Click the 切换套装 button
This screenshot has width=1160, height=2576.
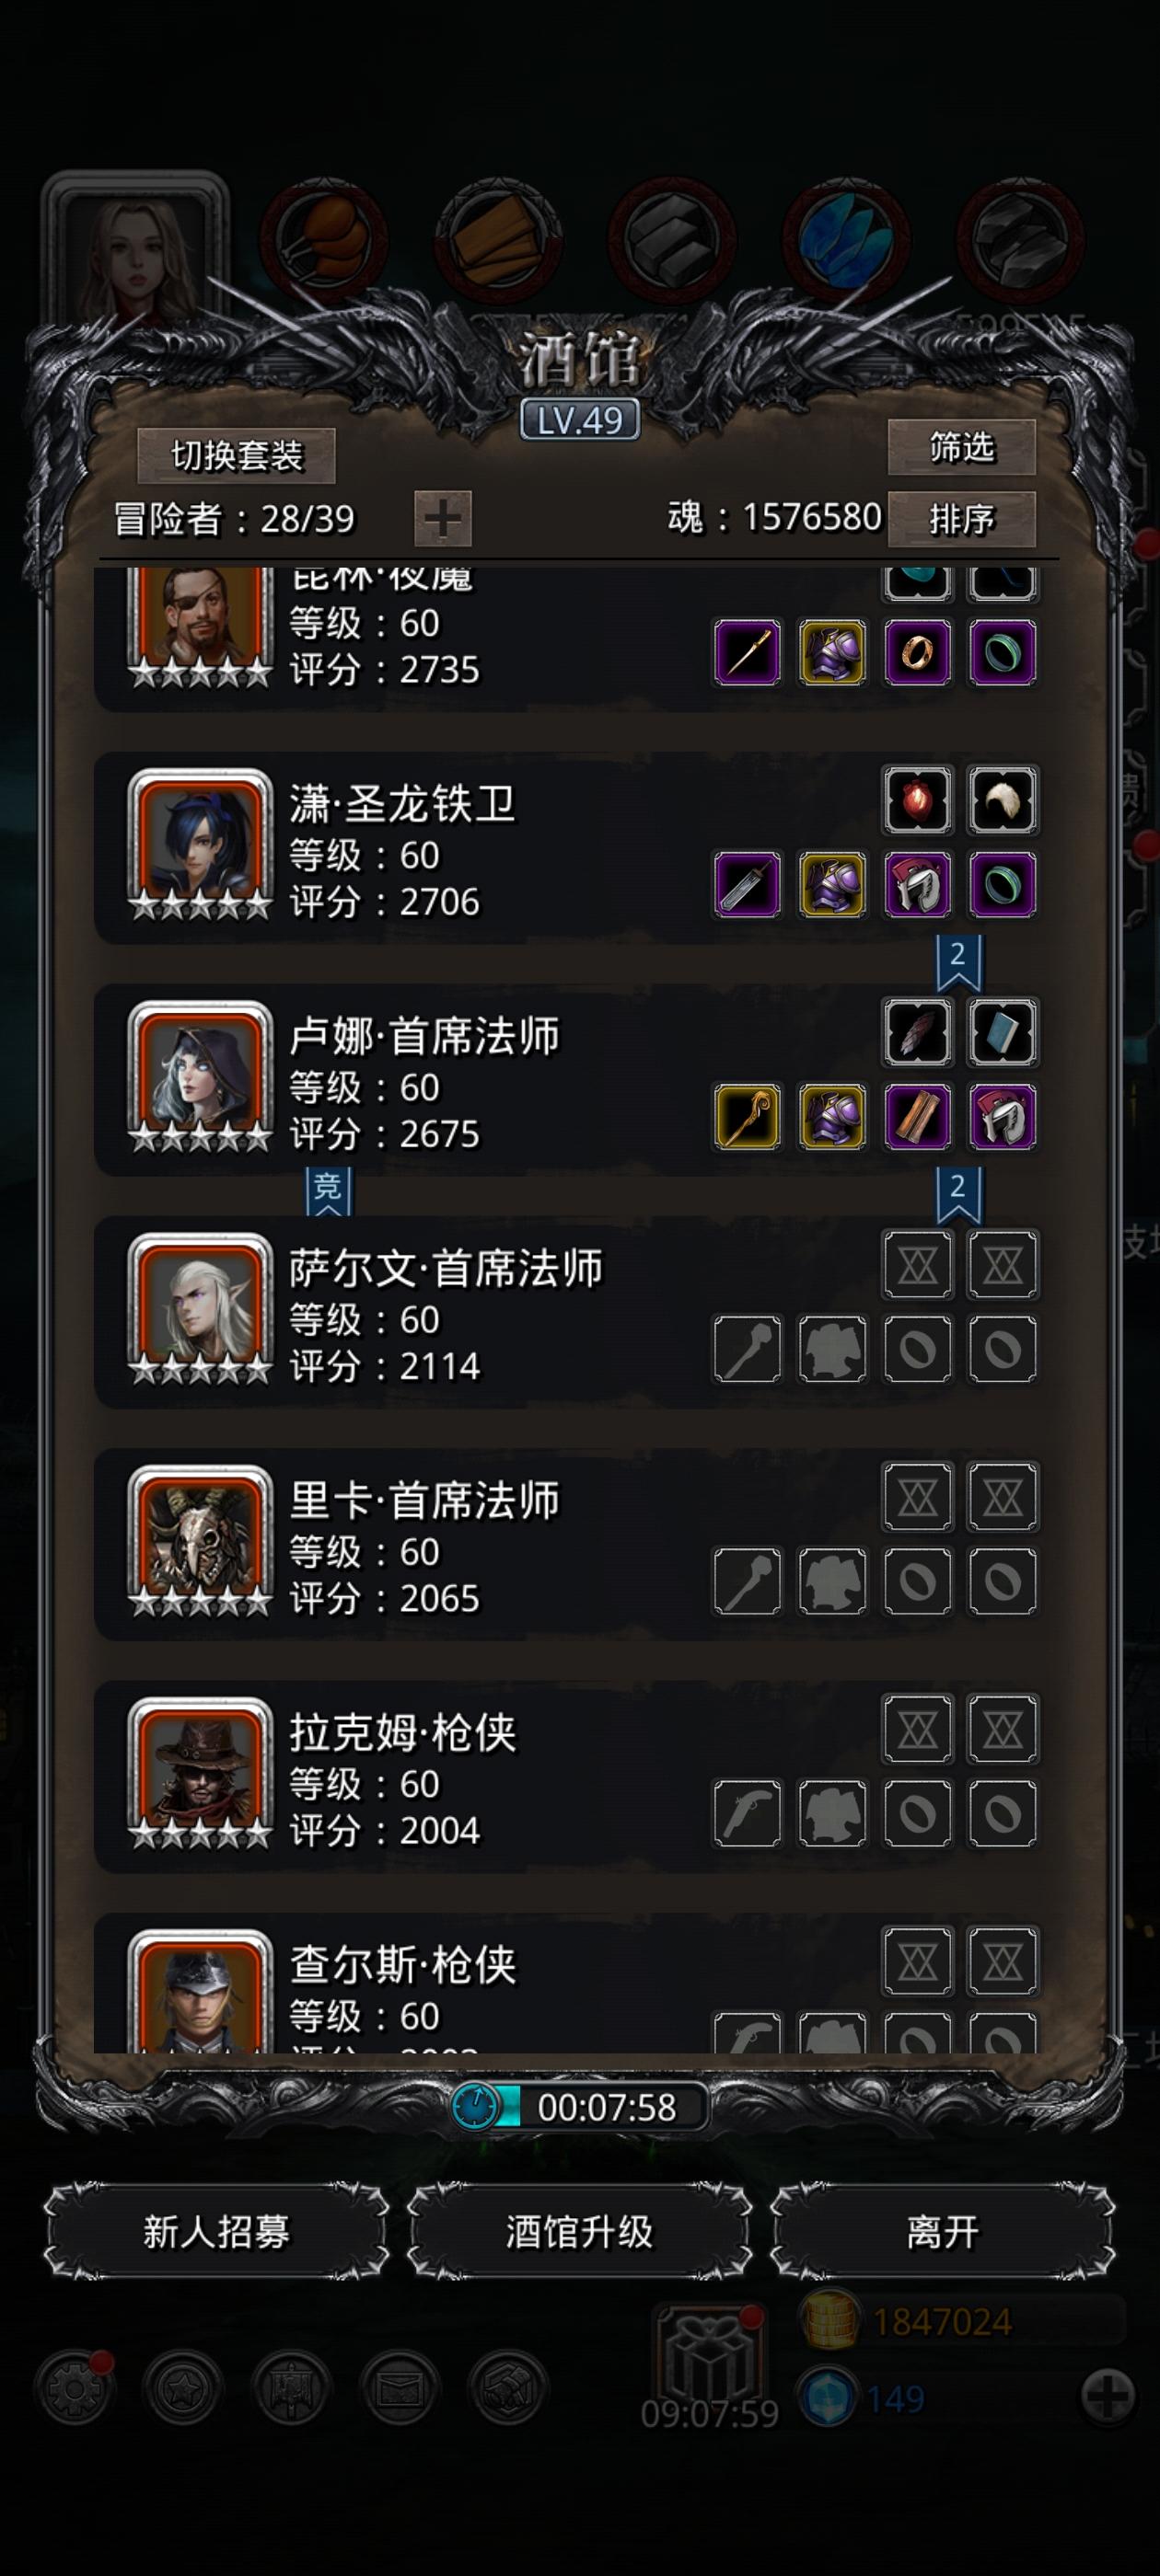point(237,456)
